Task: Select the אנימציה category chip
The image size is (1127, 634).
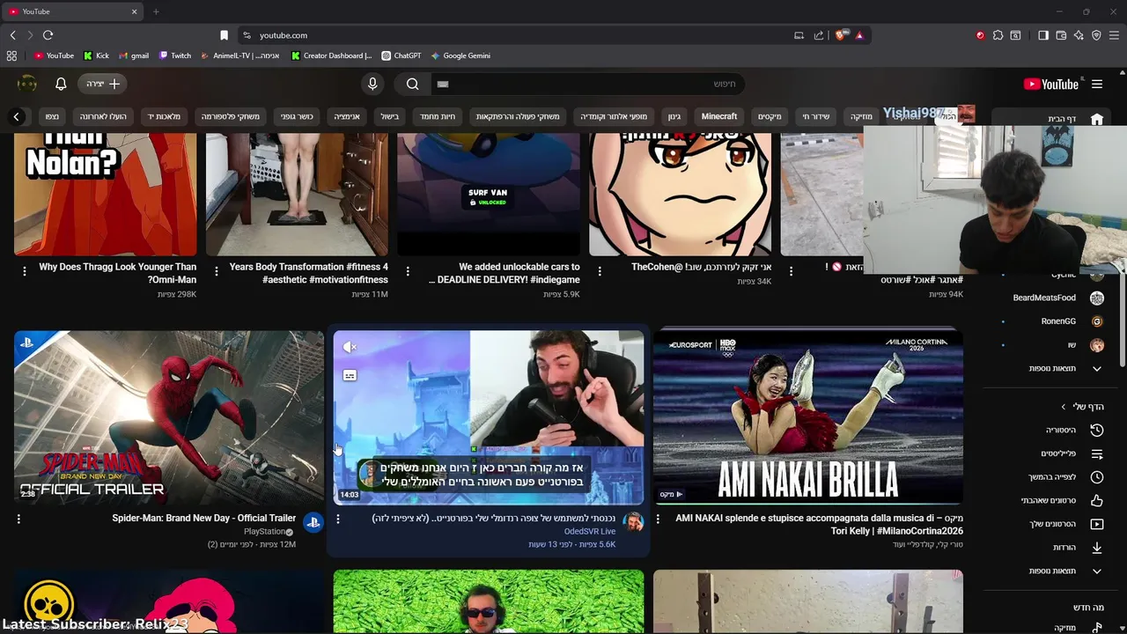Action: pos(347,116)
